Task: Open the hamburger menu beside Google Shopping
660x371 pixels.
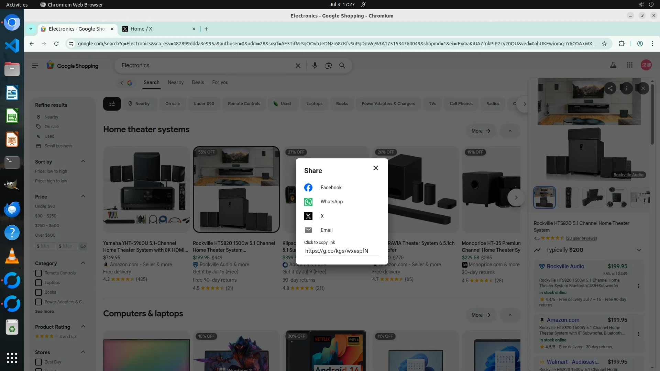Action: click(x=35, y=66)
